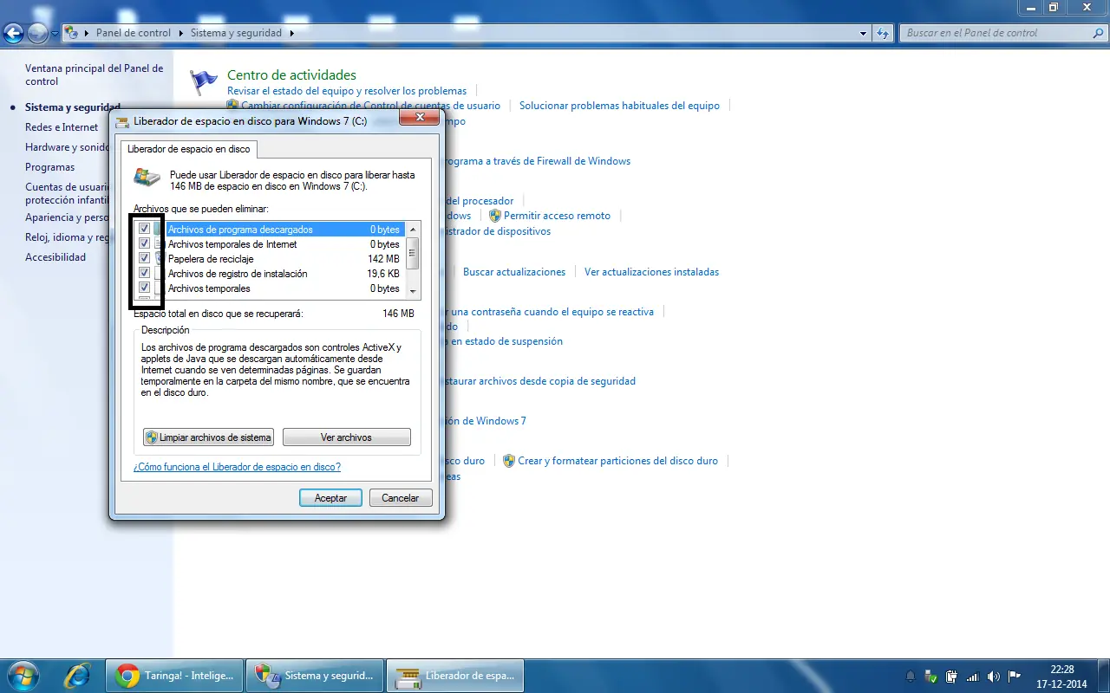The image size is (1110, 693).
Task: Go back using the Control Panel back arrow
Action: (x=13, y=34)
